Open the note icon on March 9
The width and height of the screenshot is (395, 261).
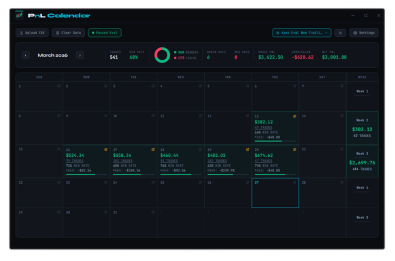pos(106,116)
